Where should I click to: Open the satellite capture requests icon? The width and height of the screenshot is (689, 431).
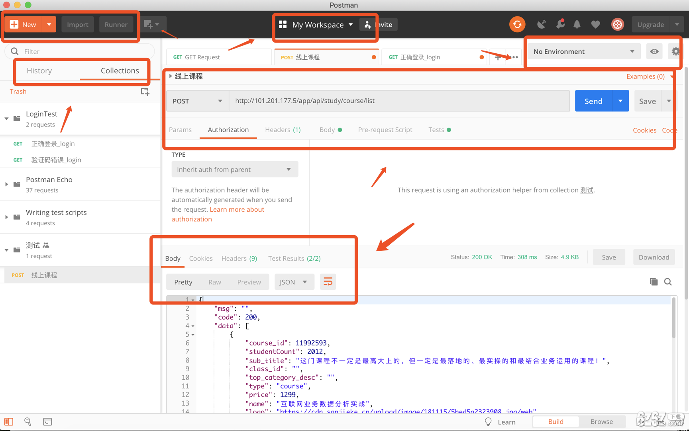click(541, 25)
